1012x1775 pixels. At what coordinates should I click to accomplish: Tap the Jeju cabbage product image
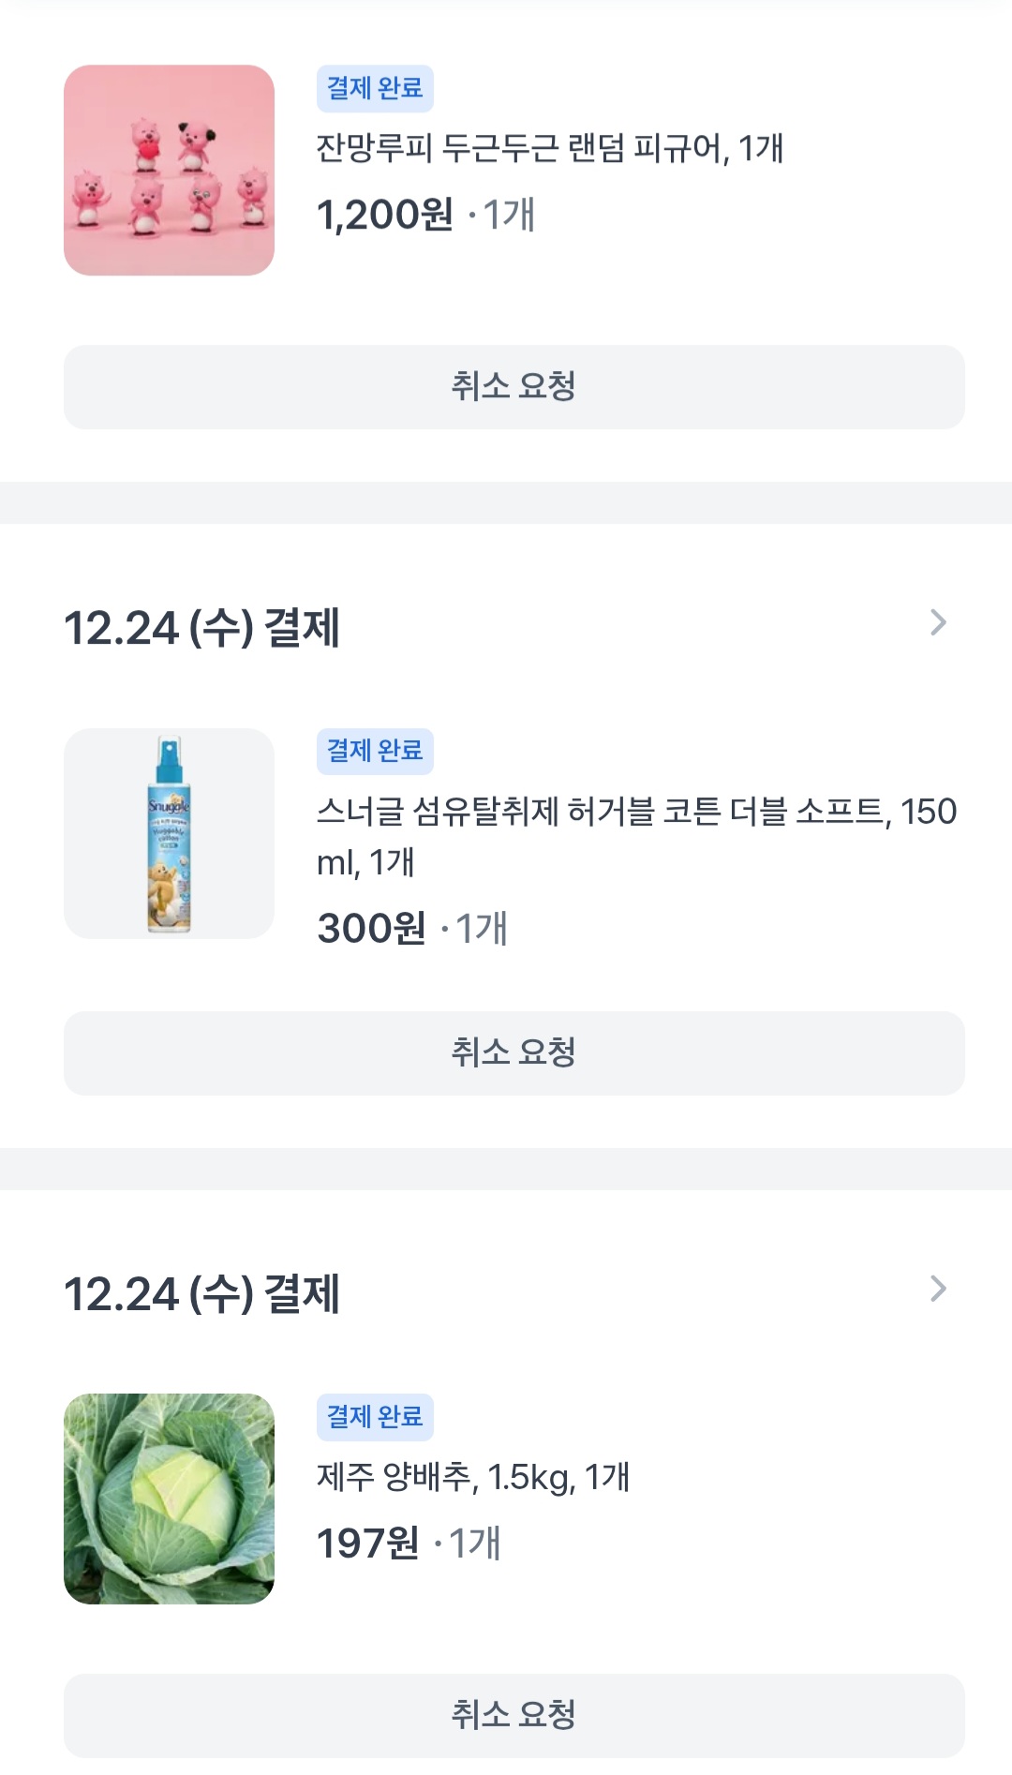[169, 1499]
